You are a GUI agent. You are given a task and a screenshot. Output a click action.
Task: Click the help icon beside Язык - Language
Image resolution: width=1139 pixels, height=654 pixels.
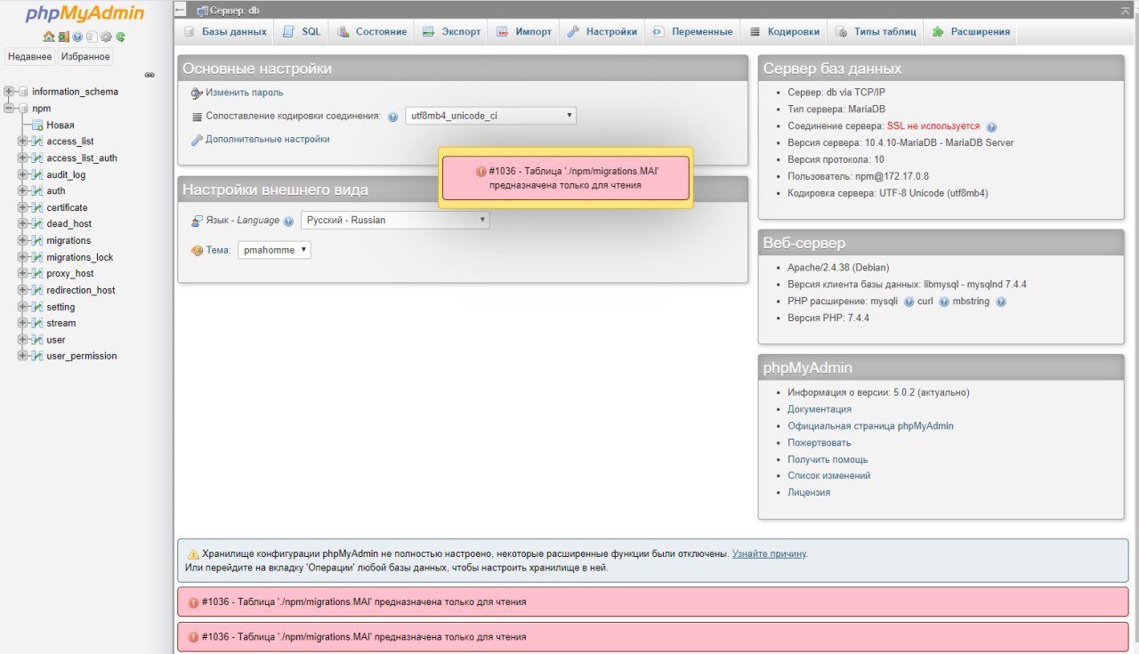coord(288,221)
